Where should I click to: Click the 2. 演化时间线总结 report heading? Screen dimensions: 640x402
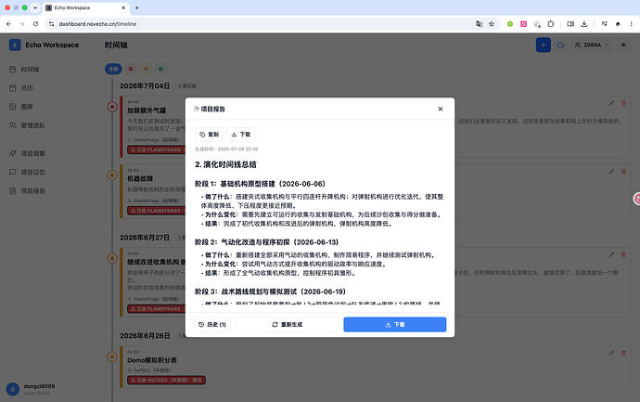[x=225, y=164]
